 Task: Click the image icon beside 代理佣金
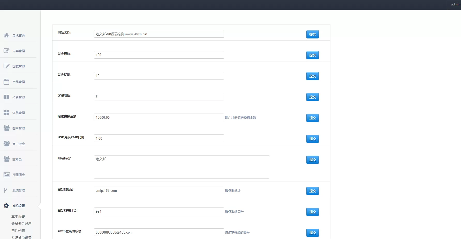point(6,175)
